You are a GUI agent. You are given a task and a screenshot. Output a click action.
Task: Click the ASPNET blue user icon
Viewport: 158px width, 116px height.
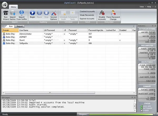(x=4, y=37)
